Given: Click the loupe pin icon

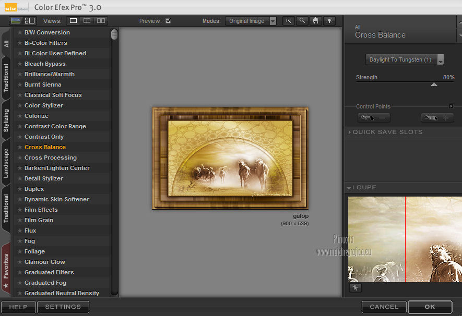Looking at the screenshot, I should pyautogui.click(x=355, y=288).
